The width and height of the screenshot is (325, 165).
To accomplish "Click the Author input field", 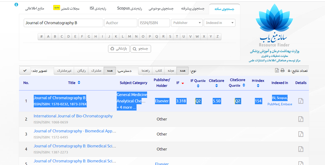I will (121, 23).
